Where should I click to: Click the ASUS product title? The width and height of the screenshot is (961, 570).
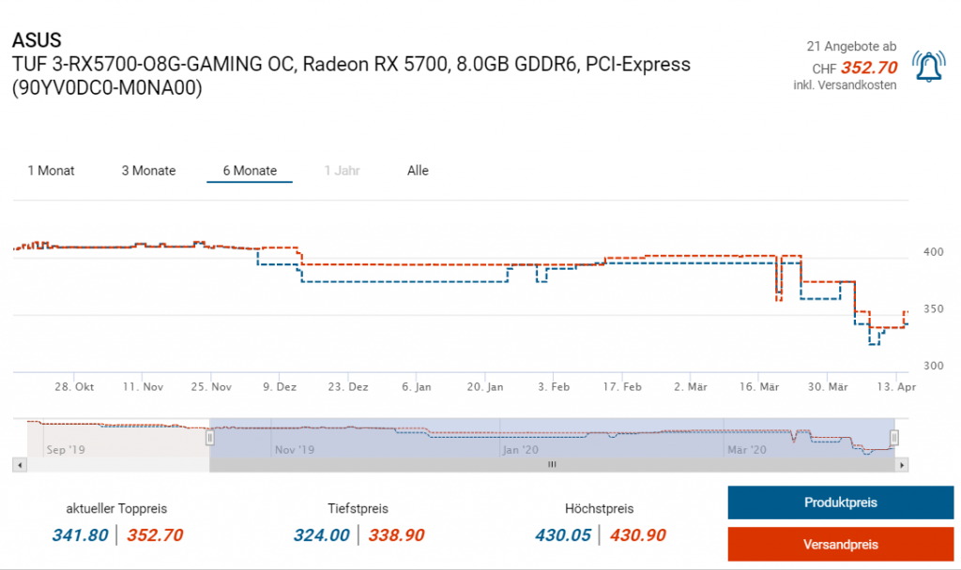(x=38, y=41)
